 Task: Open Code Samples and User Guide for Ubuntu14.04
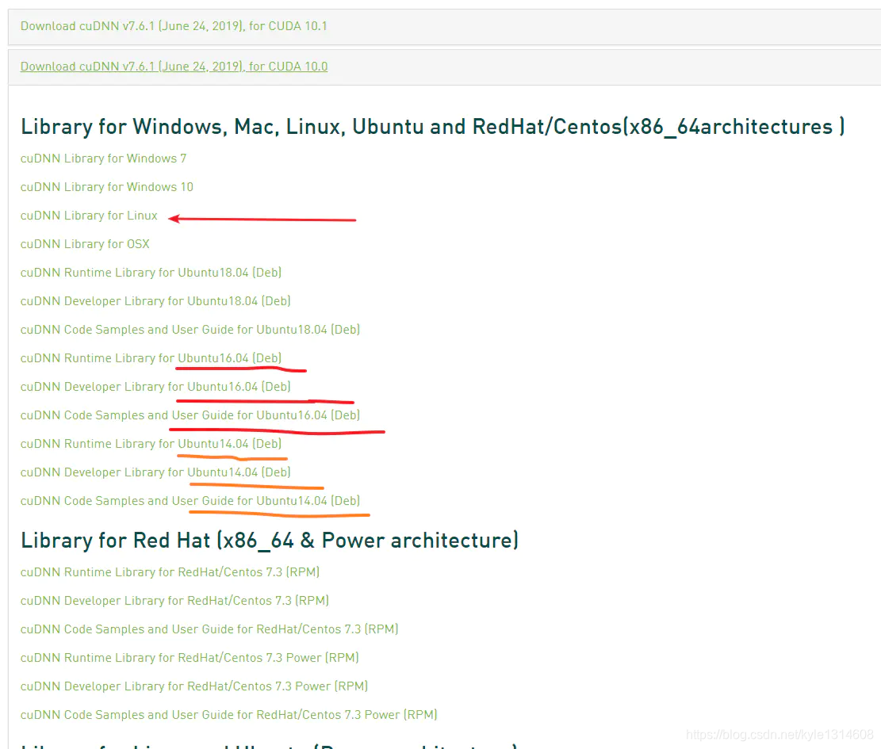coord(190,501)
